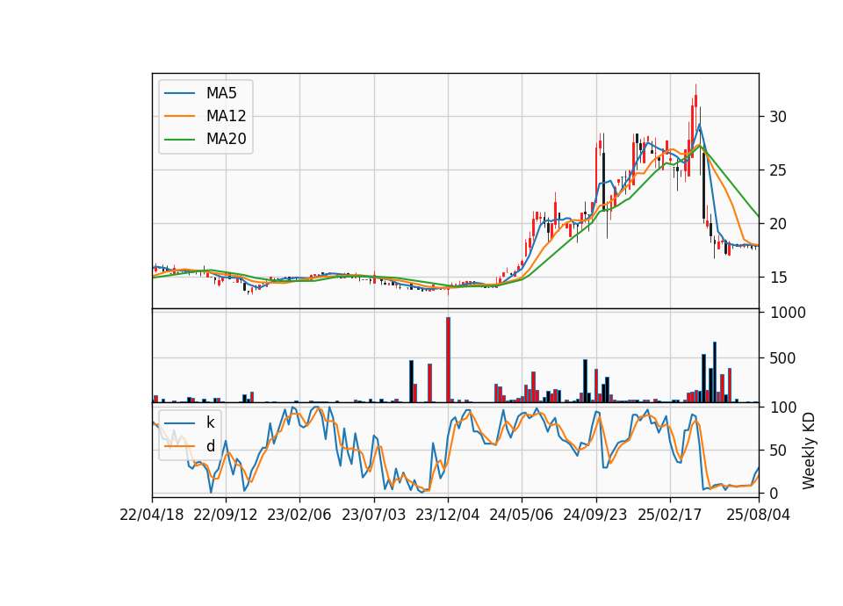Click the 24/05/06 date tick label
Viewport: 843px width, 606px height.
[x=522, y=515]
